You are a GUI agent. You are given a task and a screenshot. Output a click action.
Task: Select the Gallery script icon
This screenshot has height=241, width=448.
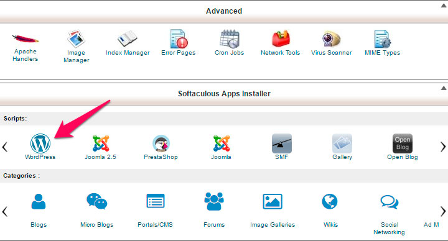(342, 143)
